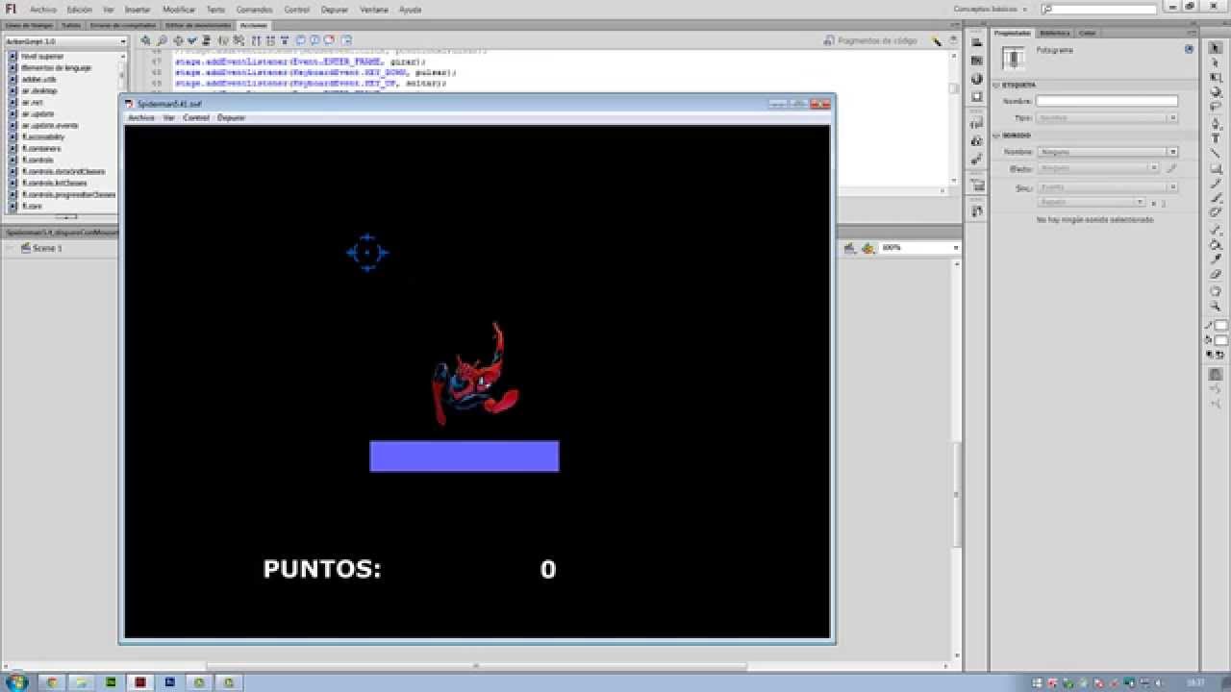Select the Brush tool
This screenshot has height=692, width=1231.
(x=1216, y=198)
